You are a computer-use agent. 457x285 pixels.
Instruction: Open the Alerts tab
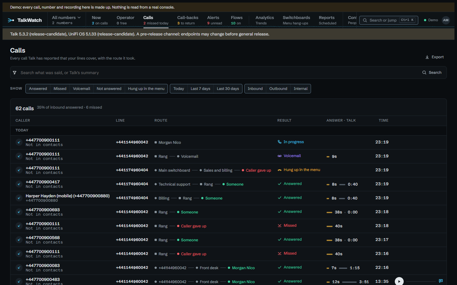pyautogui.click(x=215, y=20)
